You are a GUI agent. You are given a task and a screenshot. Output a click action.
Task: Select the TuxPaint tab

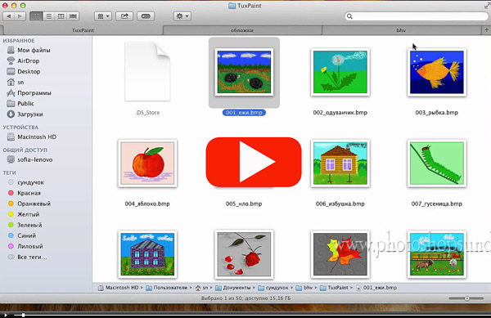click(x=83, y=30)
